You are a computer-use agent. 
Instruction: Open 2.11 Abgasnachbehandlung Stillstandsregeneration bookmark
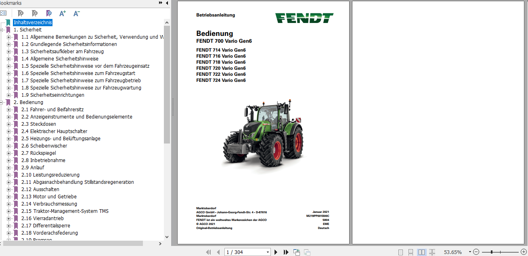tap(78, 182)
